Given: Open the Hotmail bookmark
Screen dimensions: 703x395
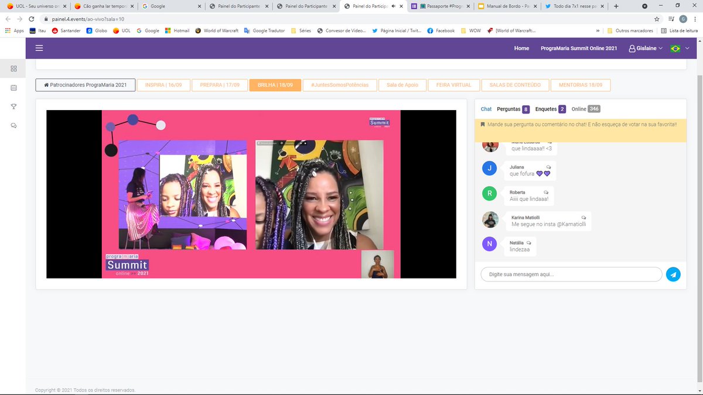Looking at the screenshot, I should 178,30.
